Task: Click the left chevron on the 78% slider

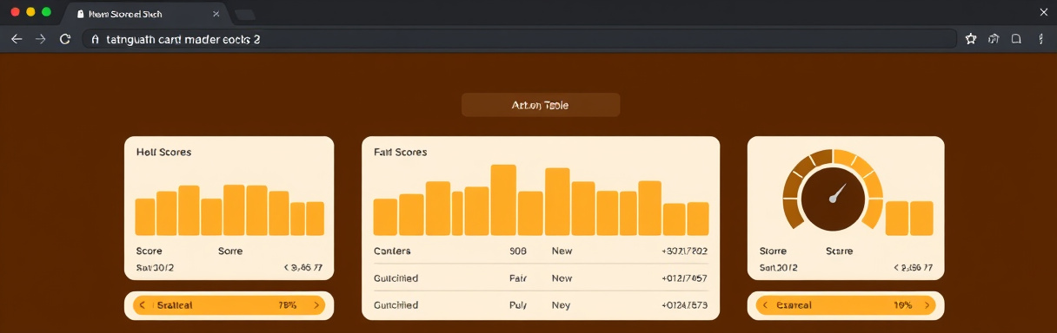Action: tap(143, 305)
